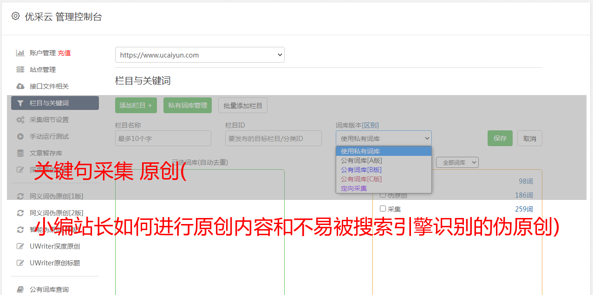Click the gears icon for 采集细节设置
Screen dimensions: 593x295
[20, 120]
